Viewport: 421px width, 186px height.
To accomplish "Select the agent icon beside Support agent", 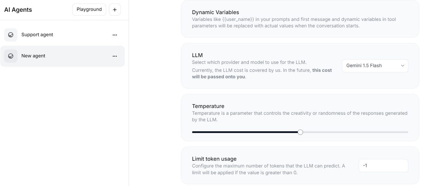I will (x=11, y=35).
